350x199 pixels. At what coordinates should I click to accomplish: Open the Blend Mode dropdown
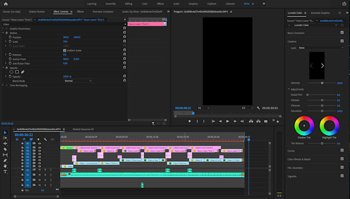point(77,81)
